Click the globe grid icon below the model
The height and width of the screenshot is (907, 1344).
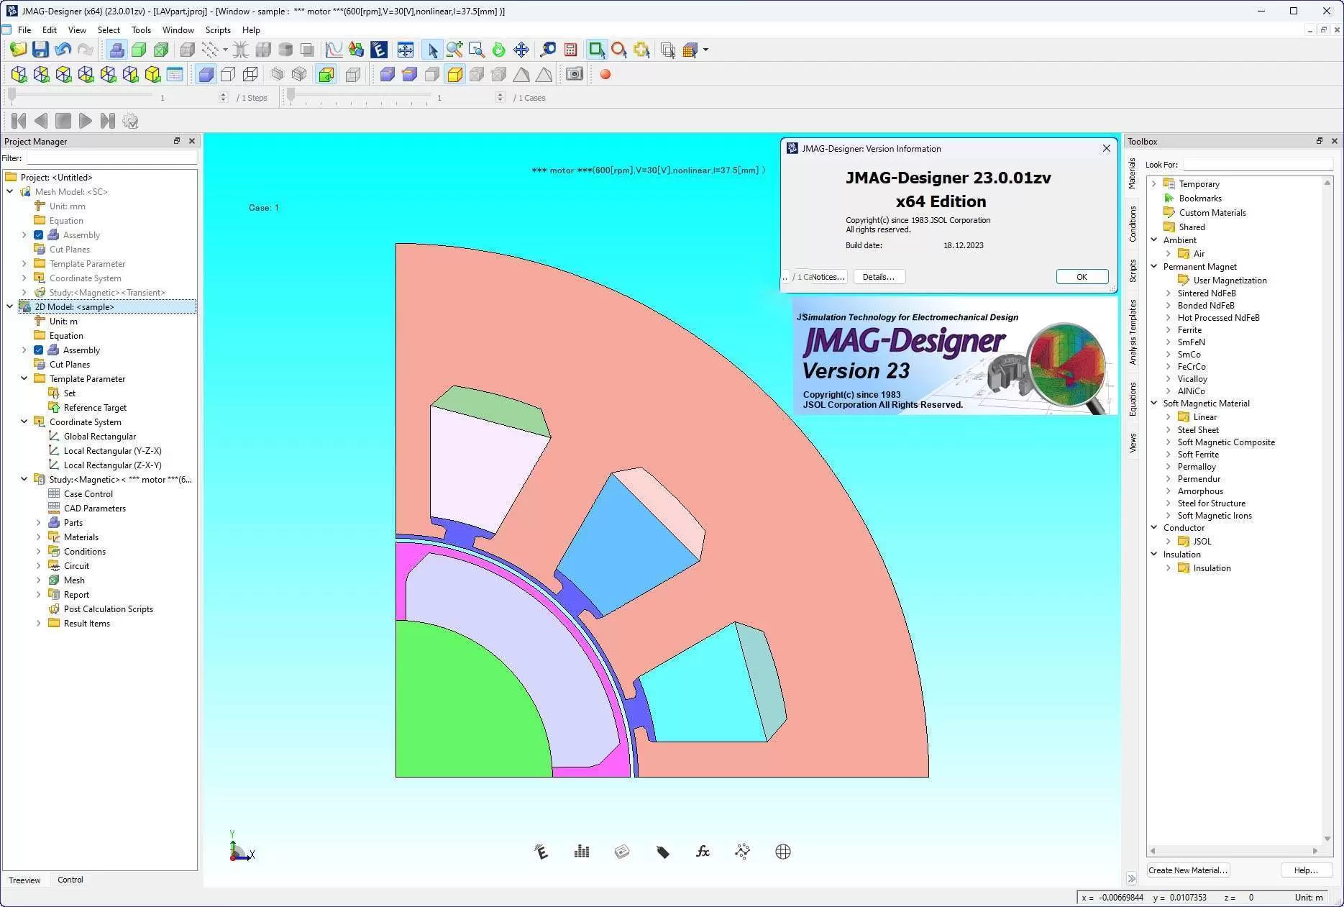coord(783,852)
